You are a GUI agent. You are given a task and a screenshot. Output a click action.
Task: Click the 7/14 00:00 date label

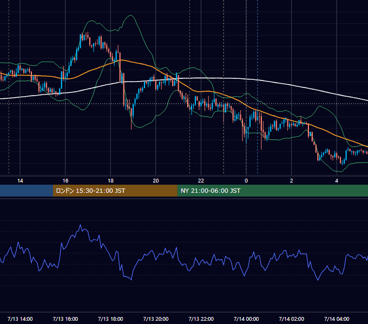click(x=246, y=319)
